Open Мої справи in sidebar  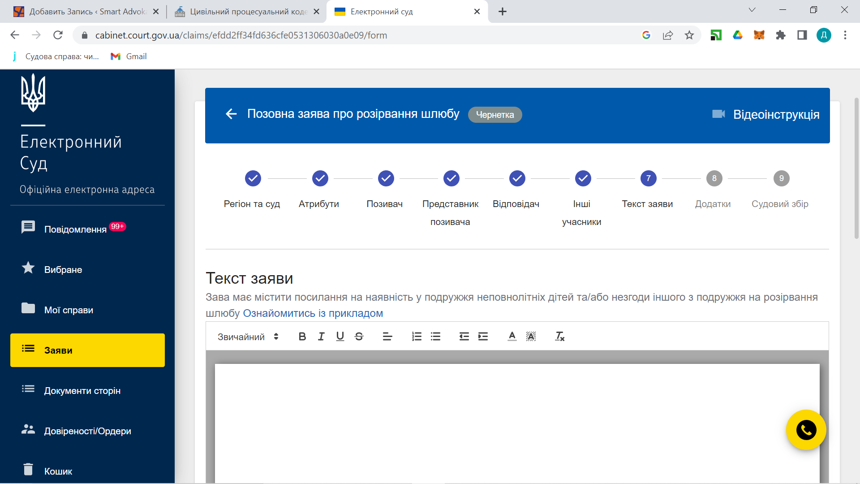point(69,310)
